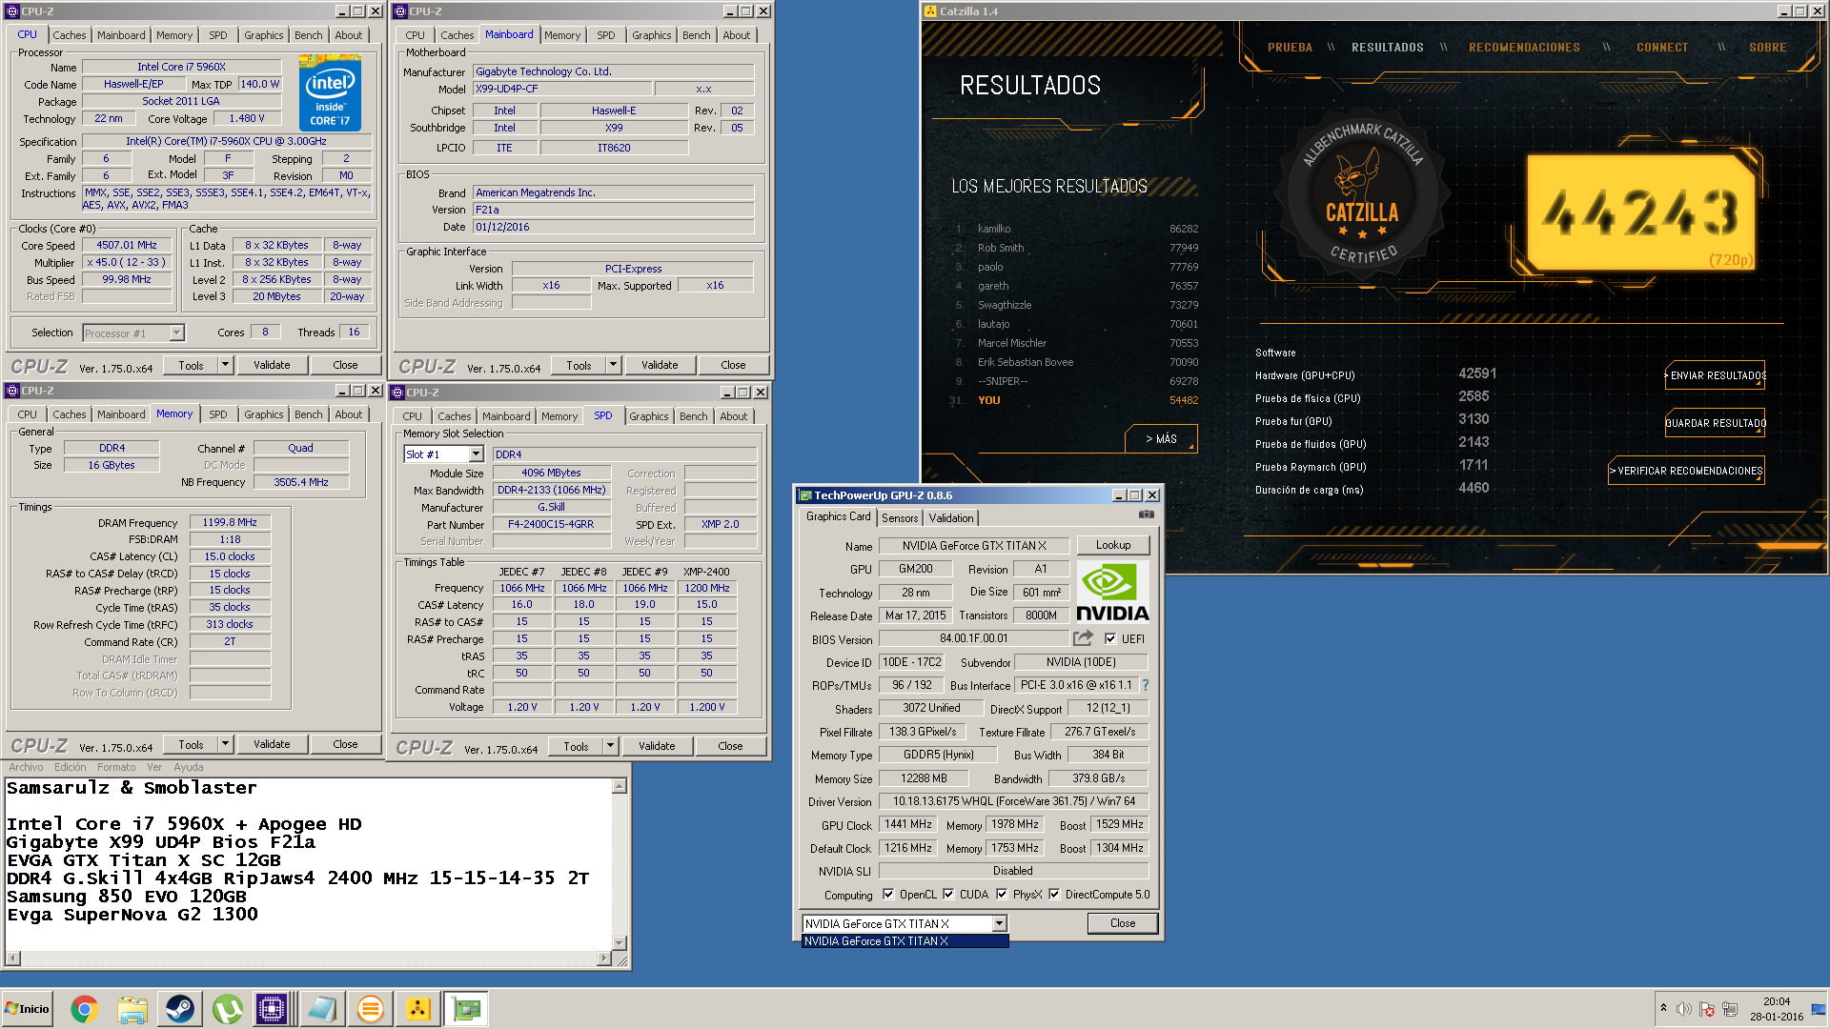The height and width of the screenshot is (1029, 1830).
Task: Open the Inicio start button
Action: (x=28, y=1009)
